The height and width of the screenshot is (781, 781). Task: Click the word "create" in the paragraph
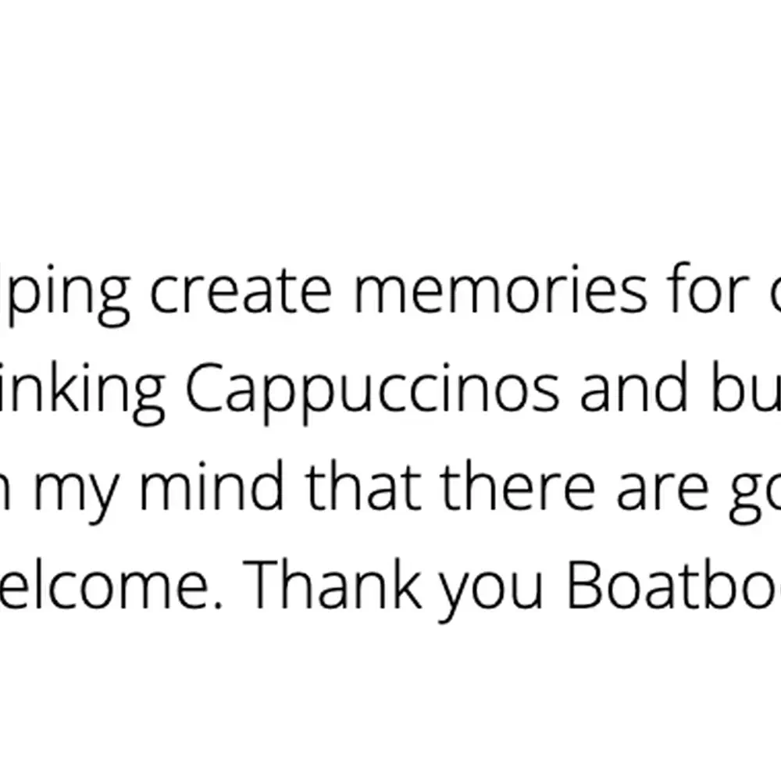(x=241, y=291)
